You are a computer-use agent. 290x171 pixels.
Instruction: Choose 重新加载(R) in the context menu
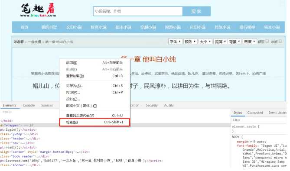pos(94,76)
